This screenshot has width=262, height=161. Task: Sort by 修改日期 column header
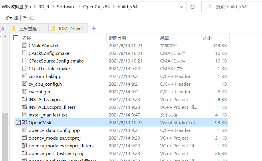117,38
